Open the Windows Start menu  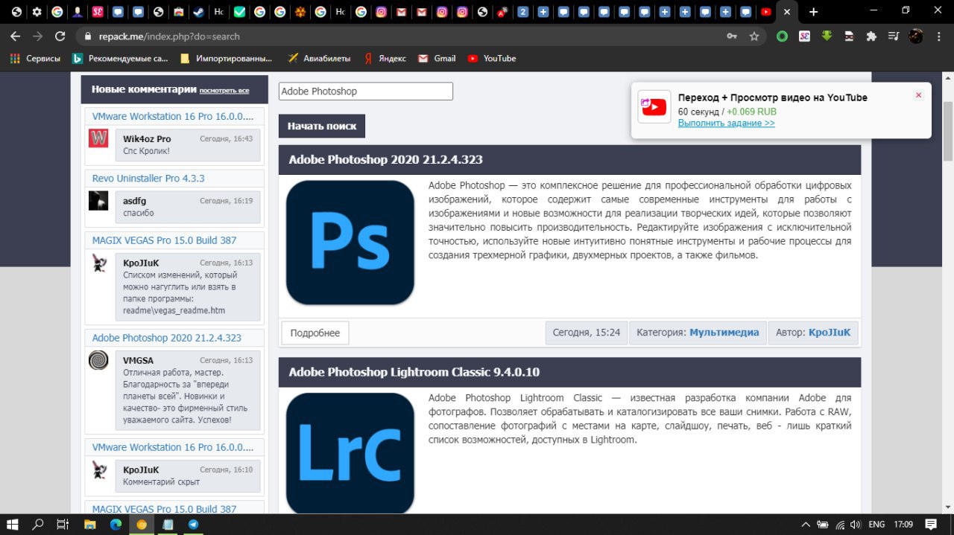(13, 524)
